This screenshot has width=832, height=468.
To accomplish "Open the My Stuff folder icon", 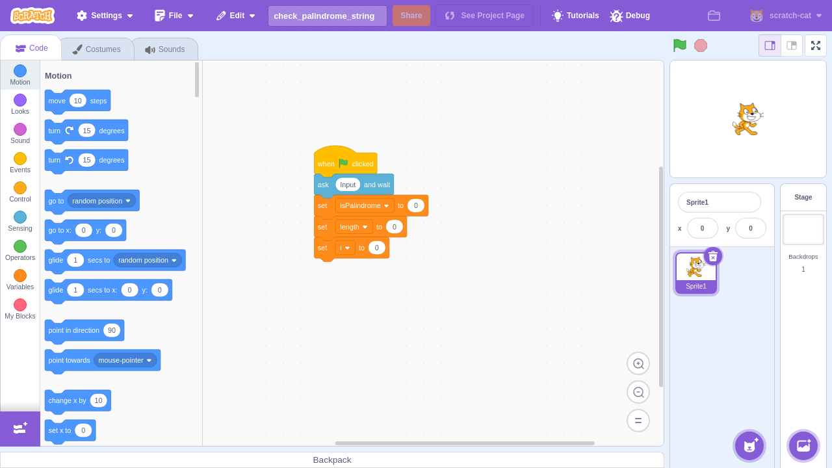I will (x=714, y=16).
